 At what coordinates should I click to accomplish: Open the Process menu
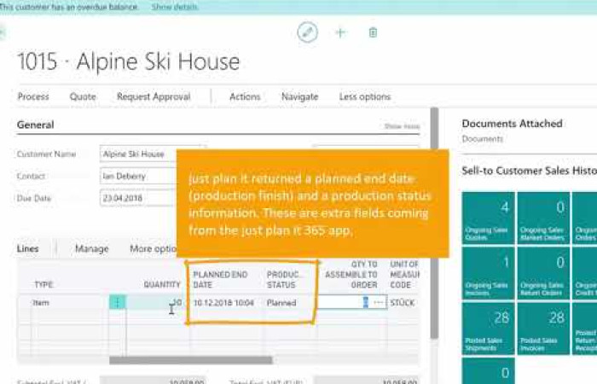pyautogui.click(x=33, y=96)
